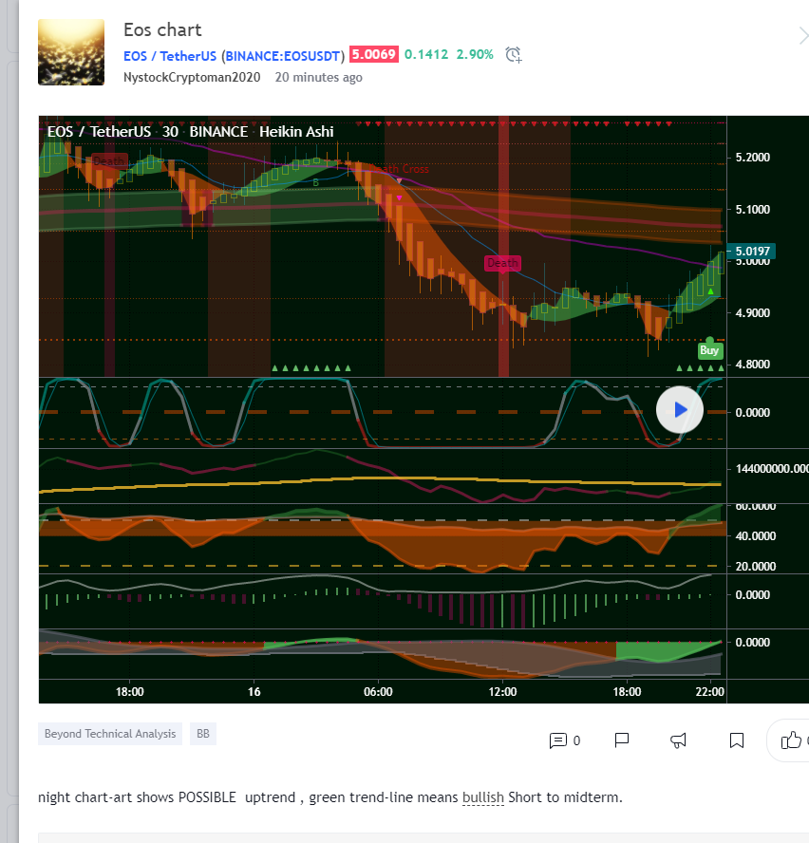Click the 5.0197 current price label
Viewport: 809px width, 843px height.
coord(752,251)
